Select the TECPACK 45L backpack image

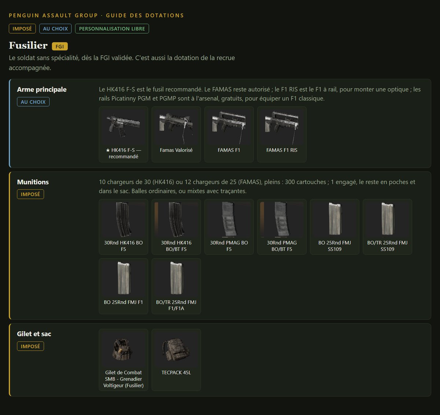pyautogui.click(x=176, y=349)
